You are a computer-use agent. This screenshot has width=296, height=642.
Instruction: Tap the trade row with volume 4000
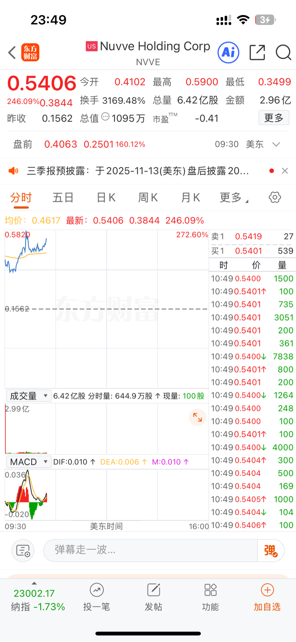[x=252, y=447]
